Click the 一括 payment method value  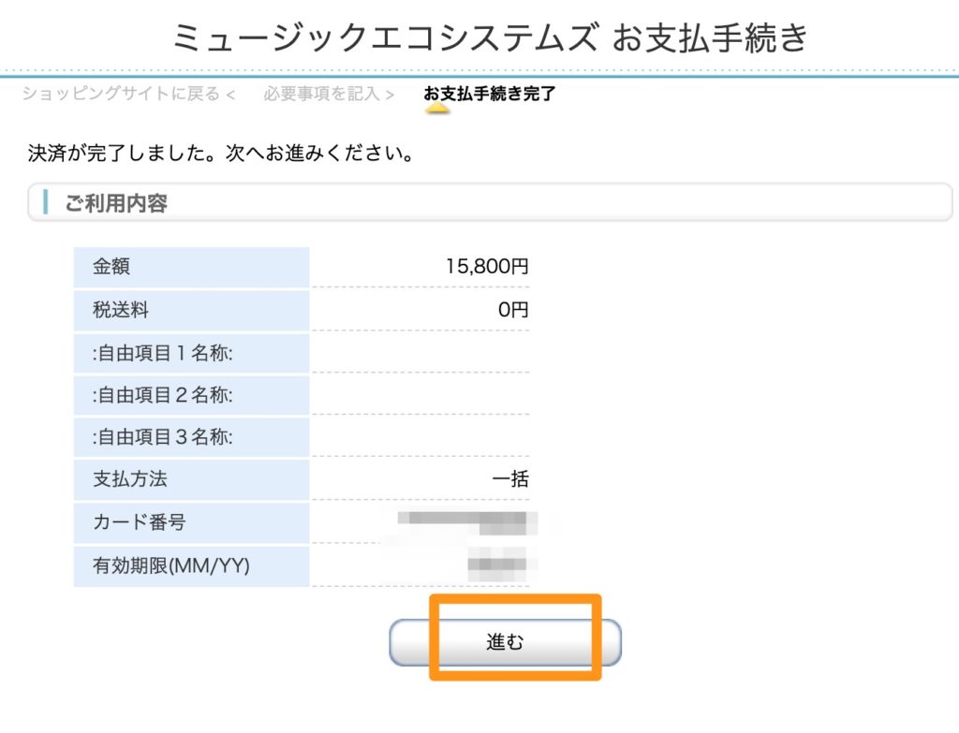(x=510, y=479)
